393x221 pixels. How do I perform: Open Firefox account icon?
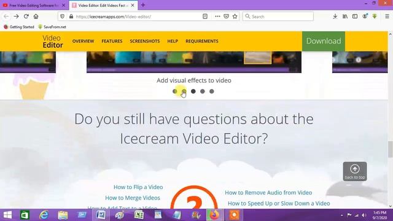[365, 17]
